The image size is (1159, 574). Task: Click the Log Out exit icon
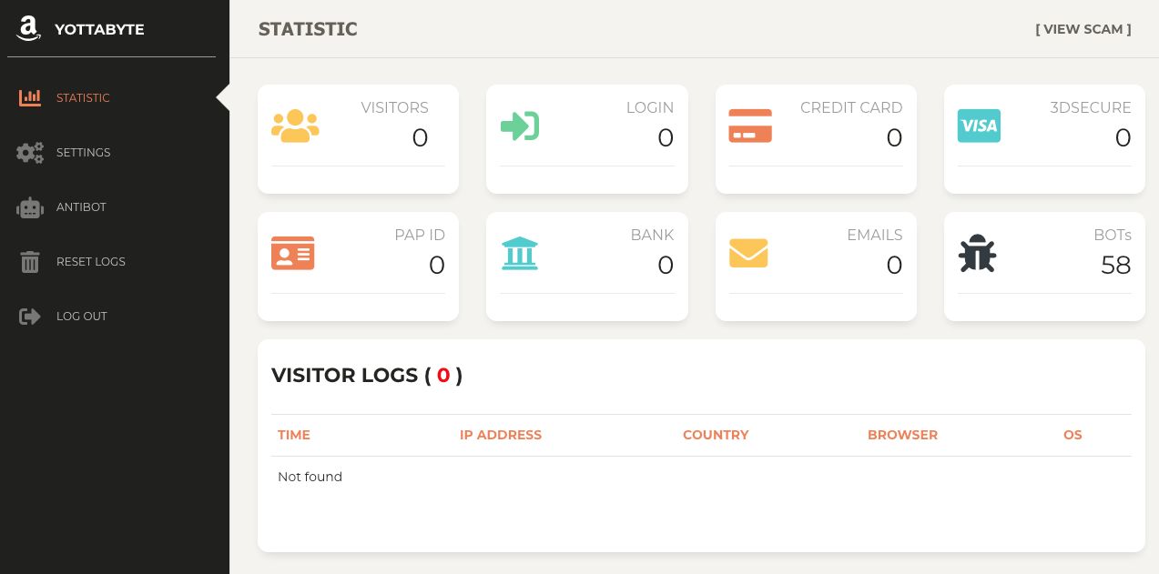[30, 317]
